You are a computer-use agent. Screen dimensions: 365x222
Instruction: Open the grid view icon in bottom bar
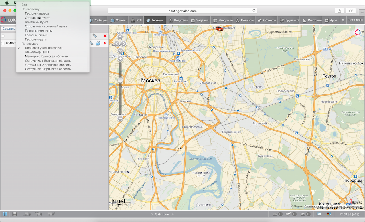(x=14, y=214)
